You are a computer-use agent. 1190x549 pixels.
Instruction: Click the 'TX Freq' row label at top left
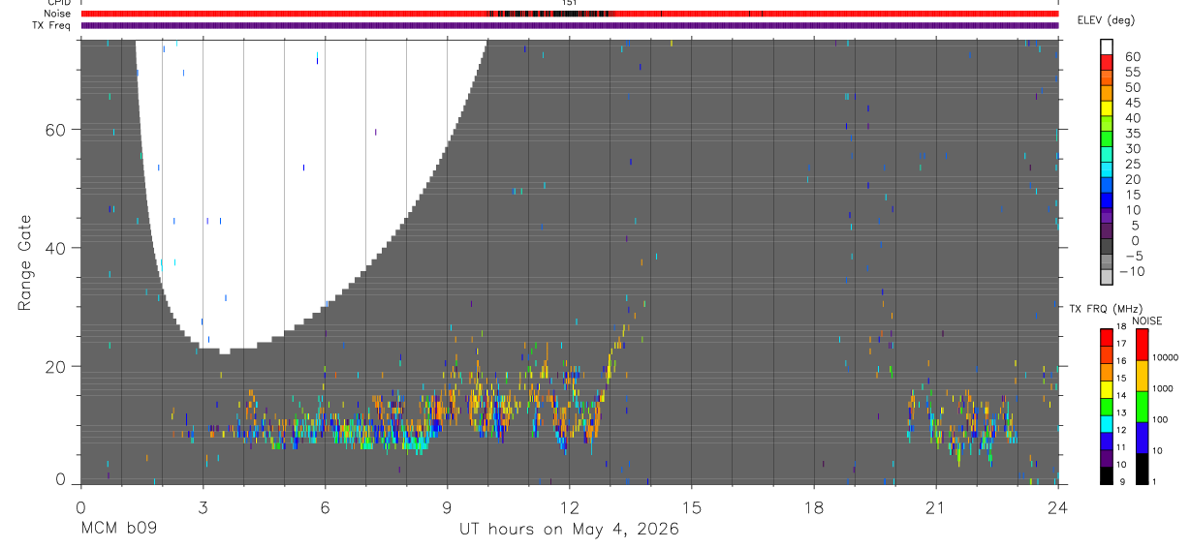52,25
